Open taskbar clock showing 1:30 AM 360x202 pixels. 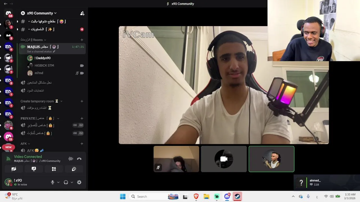click(x=350, y=196)
